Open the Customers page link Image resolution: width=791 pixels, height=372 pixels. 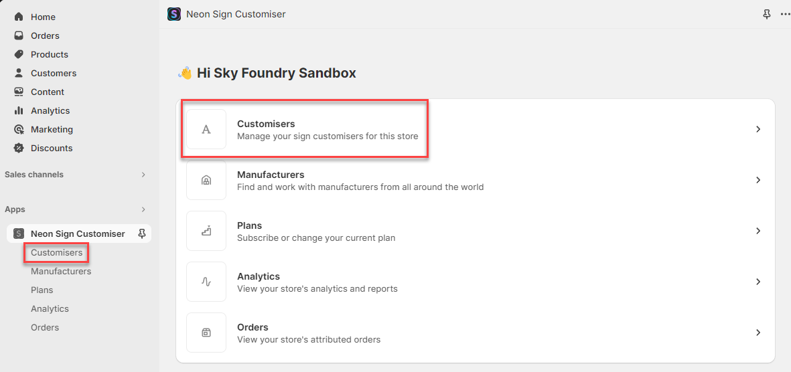[54, 73]
